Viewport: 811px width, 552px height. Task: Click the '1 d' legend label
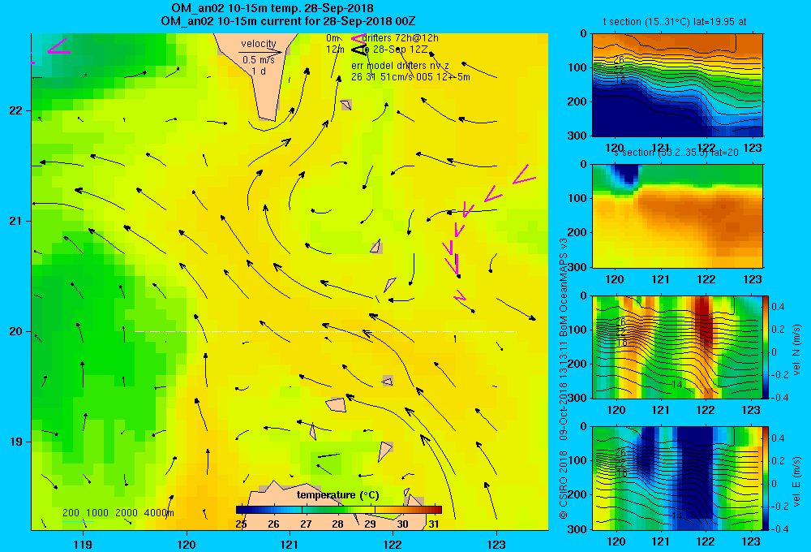pyautogui.click(x=259, y=71)
